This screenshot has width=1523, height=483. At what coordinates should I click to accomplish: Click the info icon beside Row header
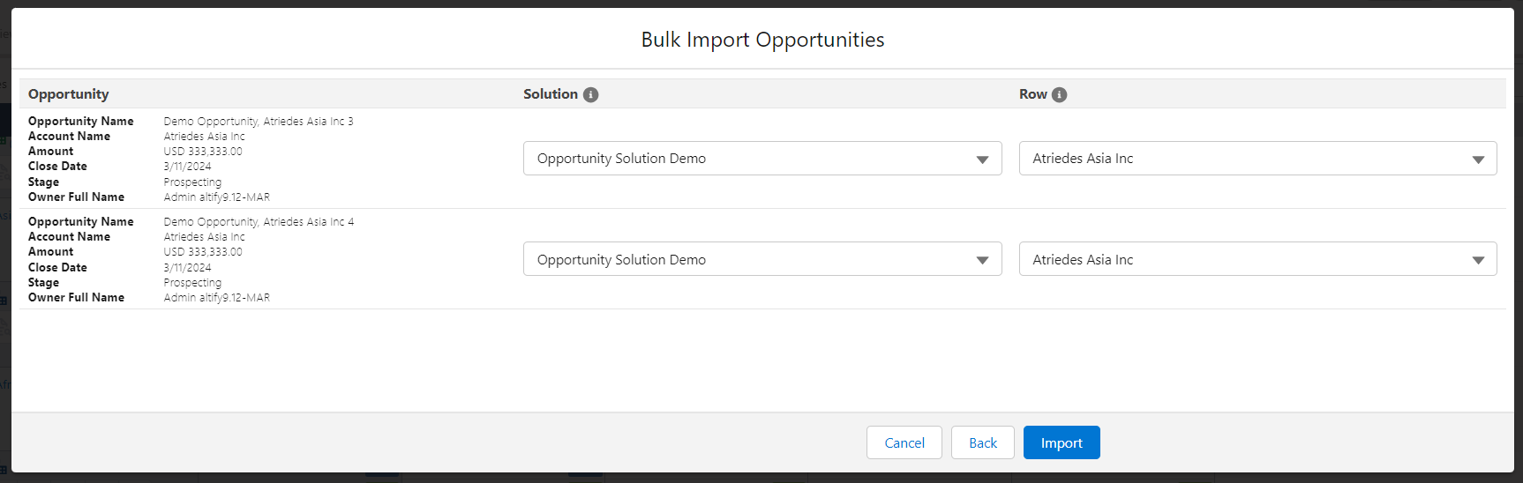coord(1060,94)
